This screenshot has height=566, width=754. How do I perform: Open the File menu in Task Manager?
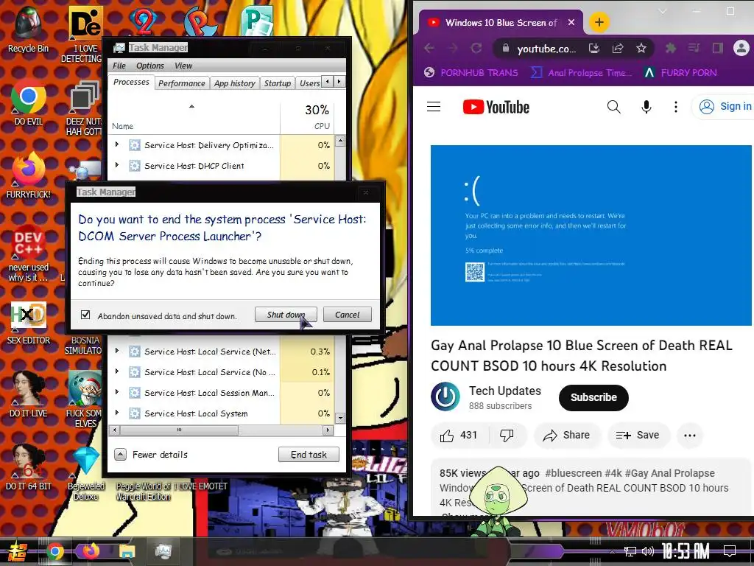pyautogui.click(x=119, y=66)
